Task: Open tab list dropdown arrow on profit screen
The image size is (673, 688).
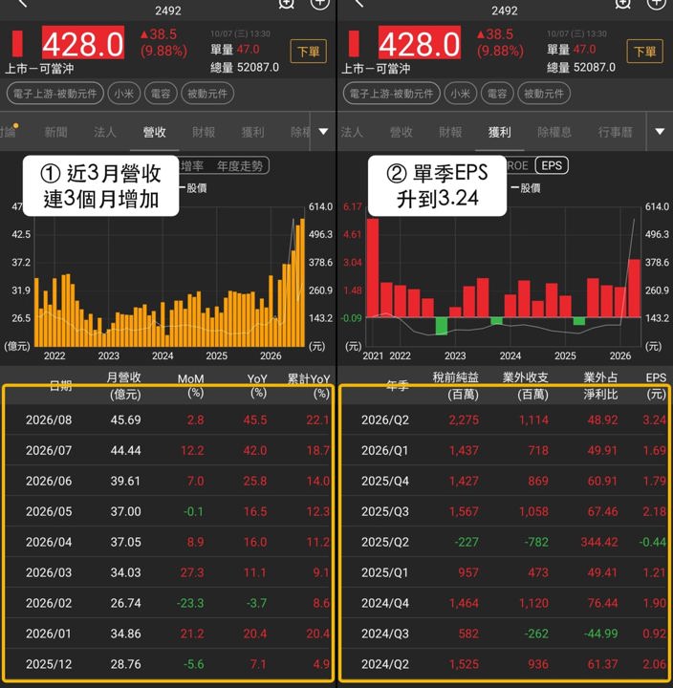Action: coord(660,132)
